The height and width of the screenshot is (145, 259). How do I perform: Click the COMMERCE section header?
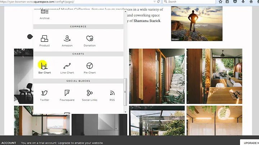[78, 27]
